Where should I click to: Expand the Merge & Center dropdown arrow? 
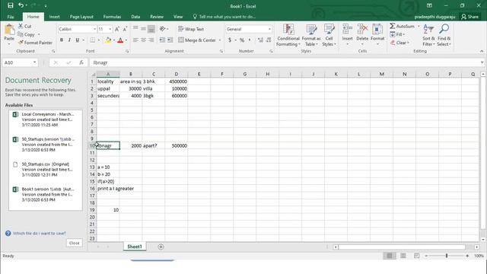220,40
